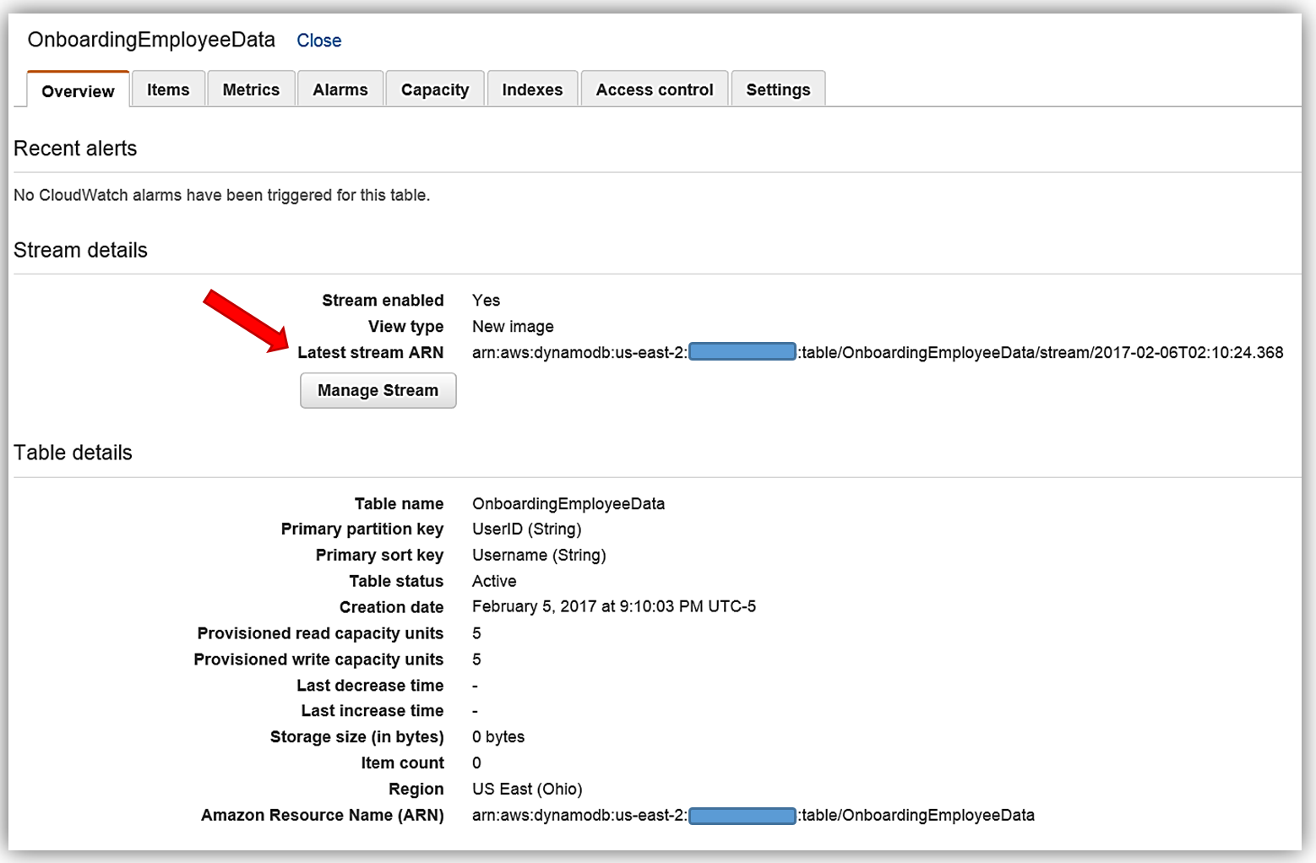The image size is (1316, 863).
Task: Click the Username (String) sort key value
Action: [539, 555]
